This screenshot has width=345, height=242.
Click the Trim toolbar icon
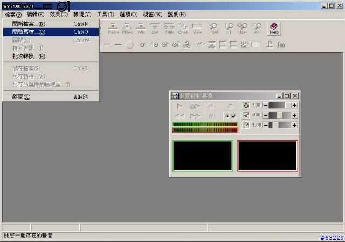pos(169,29)
